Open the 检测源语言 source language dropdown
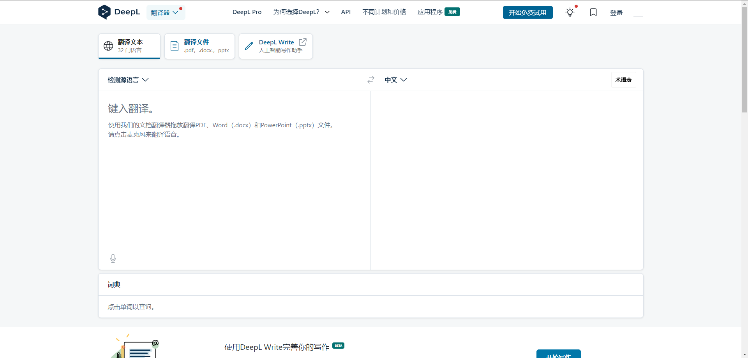 [x=128, y=80]
